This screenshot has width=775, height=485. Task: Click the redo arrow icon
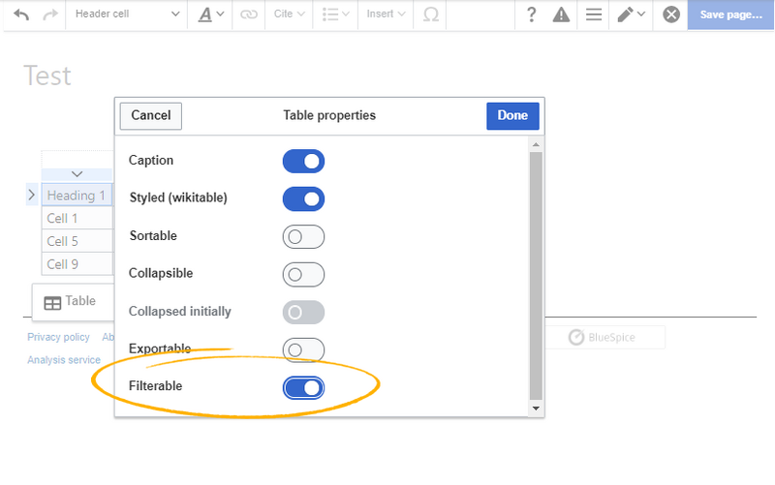(50, 15)
